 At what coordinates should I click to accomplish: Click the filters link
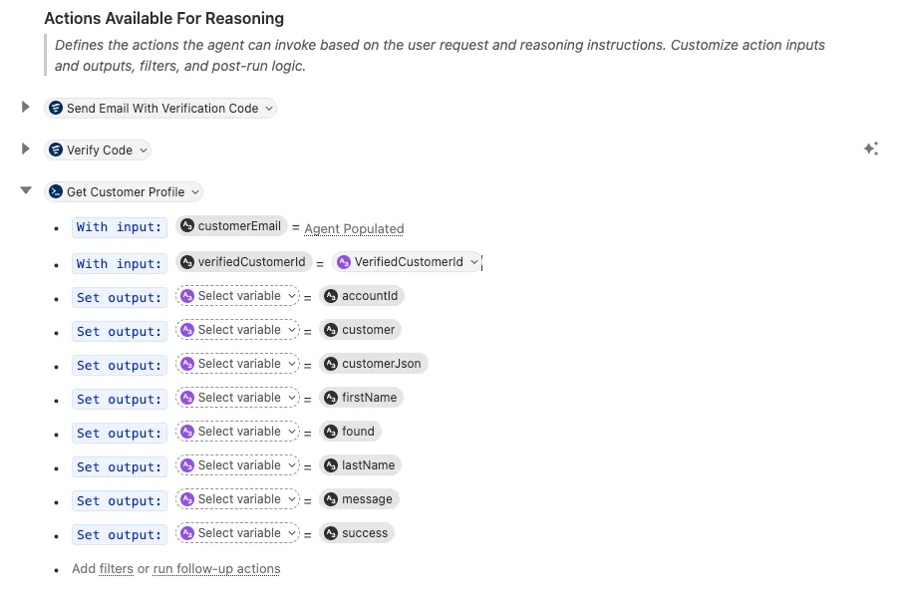click(116, 569)
